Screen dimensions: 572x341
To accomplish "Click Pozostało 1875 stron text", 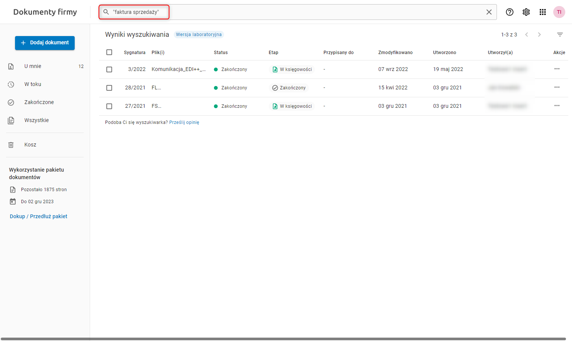I will click(x=44, y=190).
